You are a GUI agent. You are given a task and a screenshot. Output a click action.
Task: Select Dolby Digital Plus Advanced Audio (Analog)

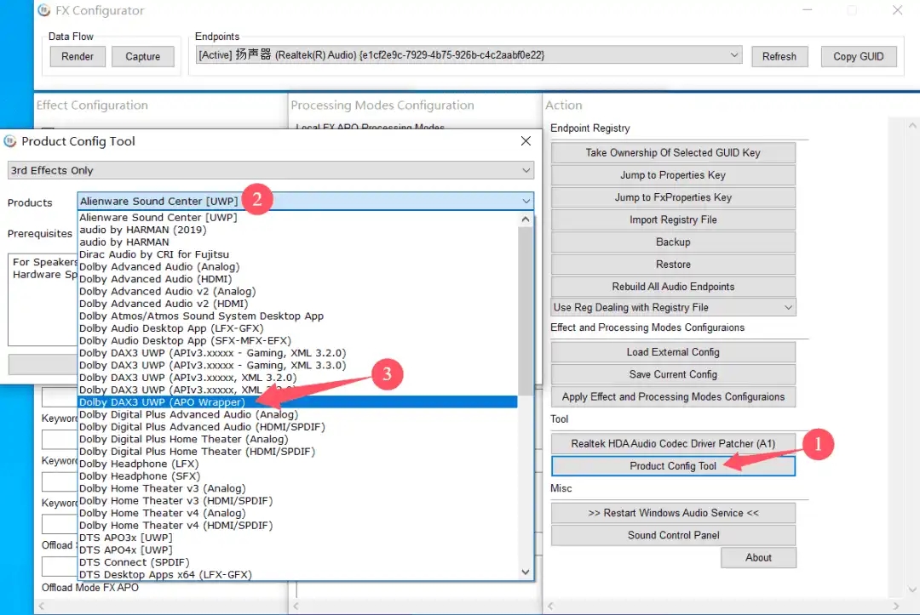[x=298, y=414]
